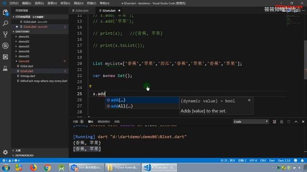This screenshot has height=172, width=307.
Task: Open Source Control view in activity bar
Action: [x=5, y=34]
